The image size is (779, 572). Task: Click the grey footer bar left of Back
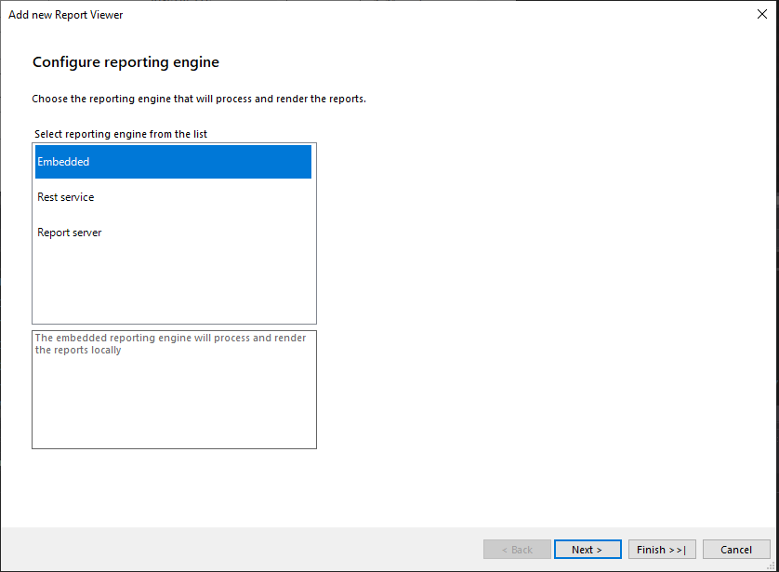(x=242, y=550)
